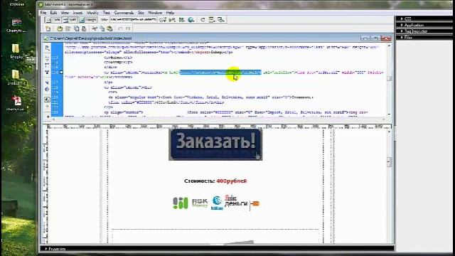Open the View menu

65,13
